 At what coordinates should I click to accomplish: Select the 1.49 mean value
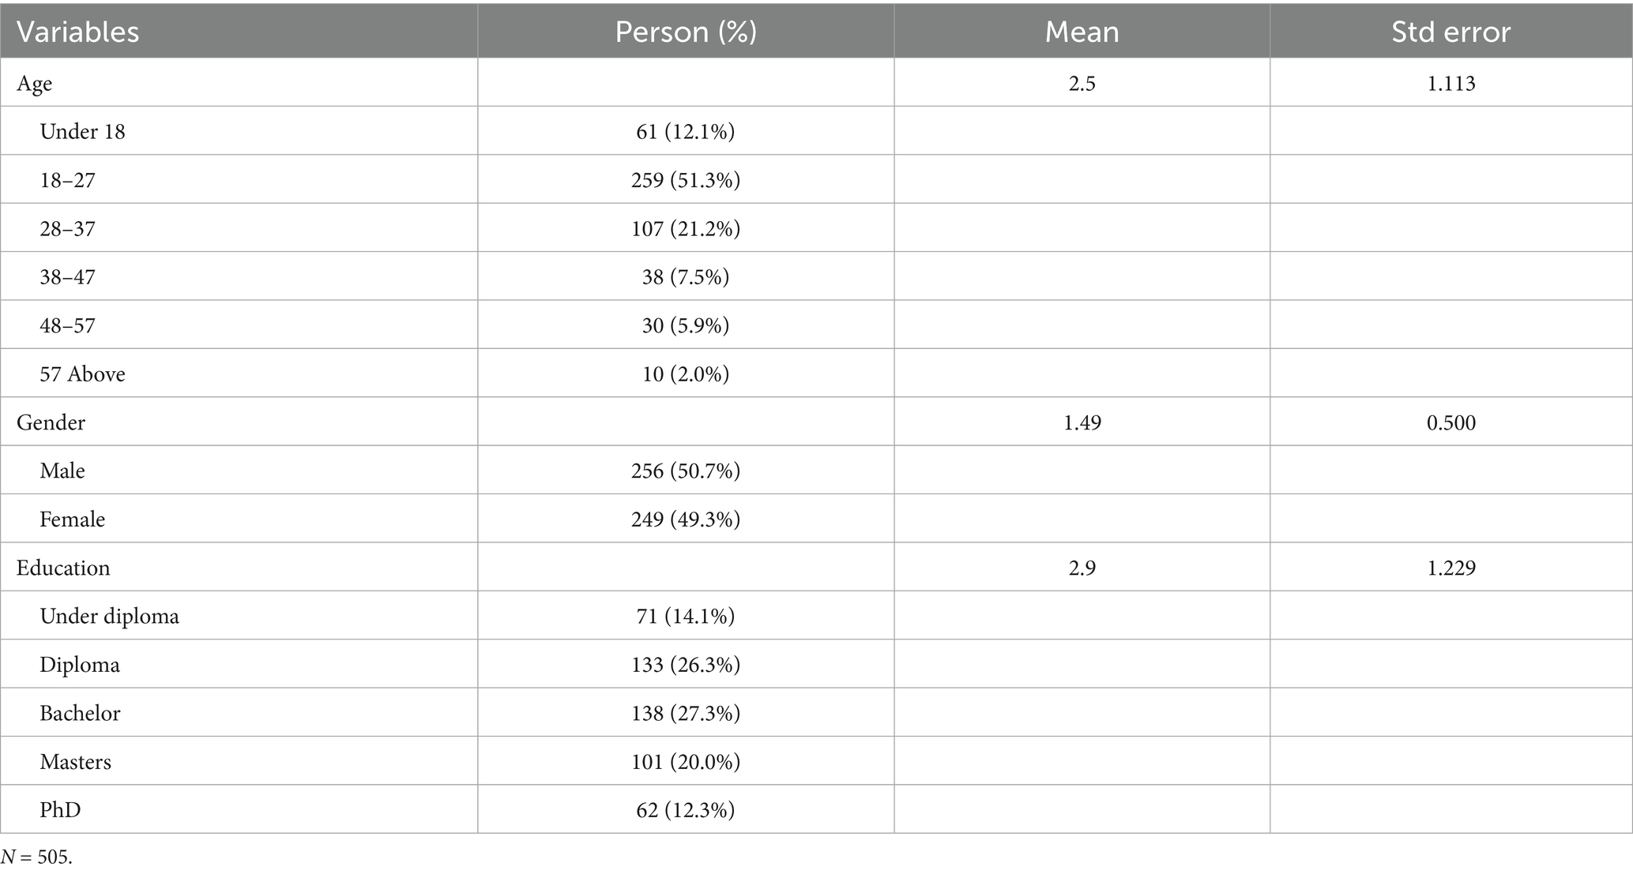1082,422
